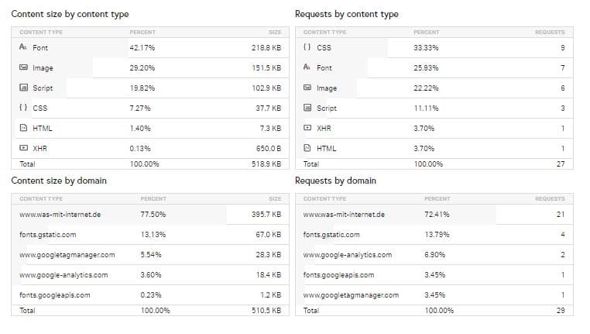Click PERCENT header in content size by domain

pos(153,199)
